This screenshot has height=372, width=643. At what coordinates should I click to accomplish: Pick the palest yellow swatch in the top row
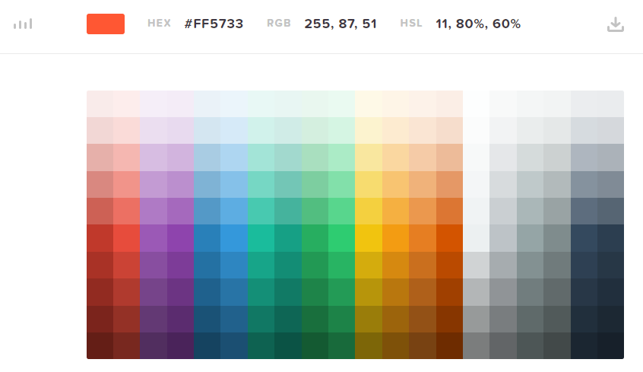pos(369,104)
